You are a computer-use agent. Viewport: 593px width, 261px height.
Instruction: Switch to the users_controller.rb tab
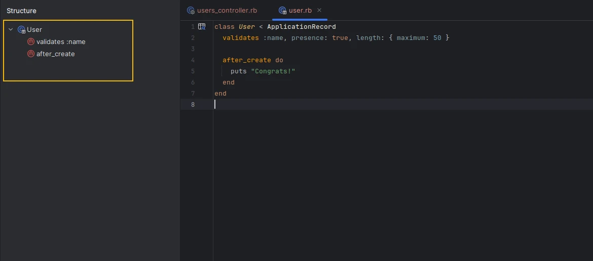pyautogui.click(x=223, y=10)
